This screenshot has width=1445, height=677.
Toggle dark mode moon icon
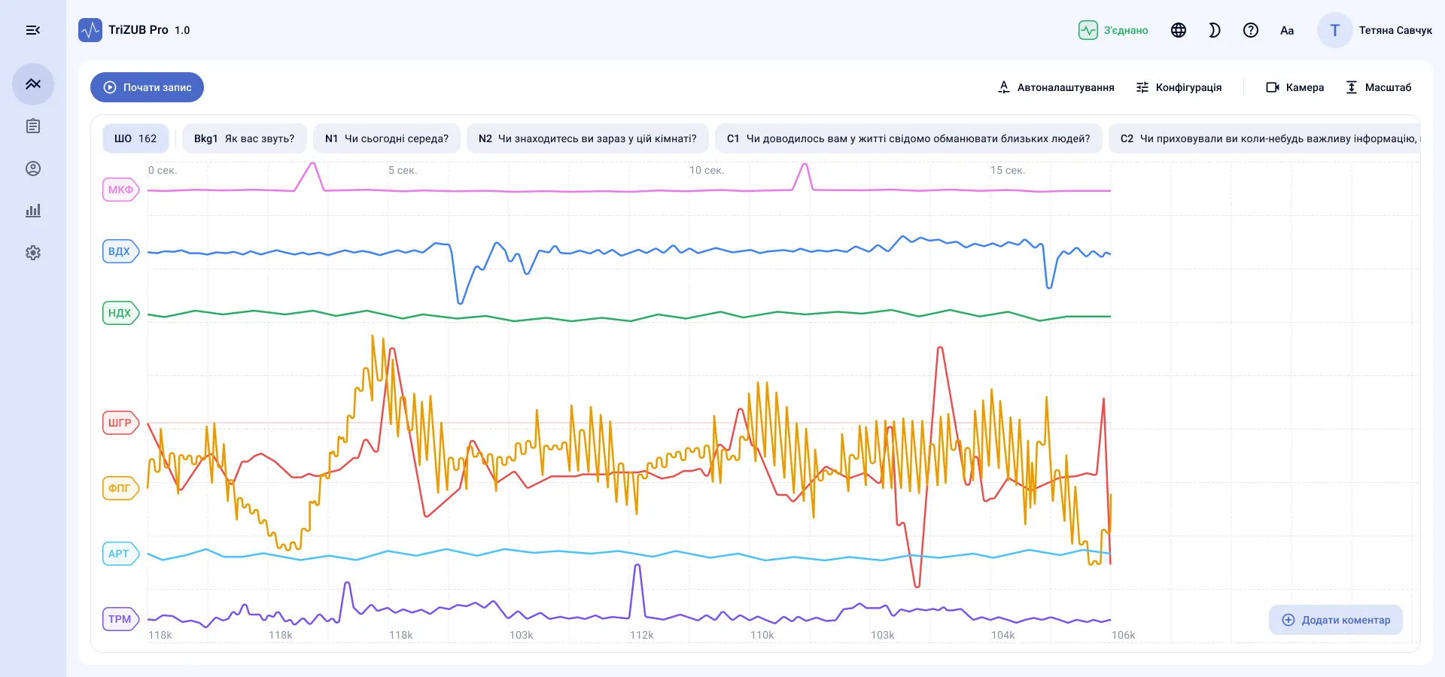[1215, 30]
